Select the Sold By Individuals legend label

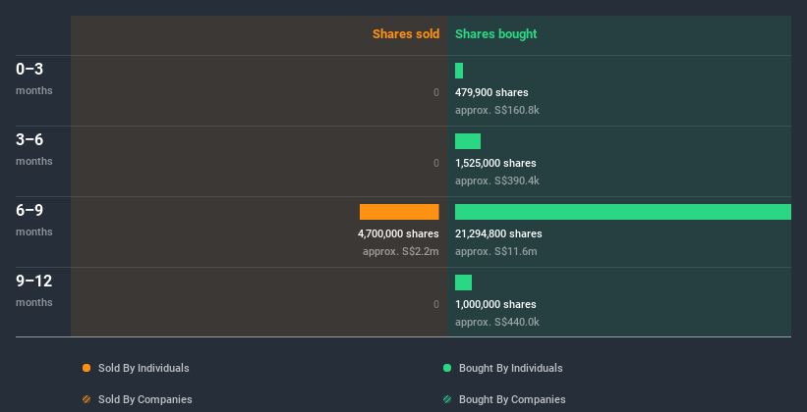tap(144, 368)
